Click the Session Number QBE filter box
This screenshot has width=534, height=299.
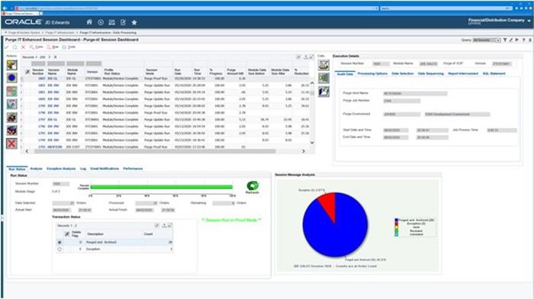pyautogui.click(x=38, y=63)
